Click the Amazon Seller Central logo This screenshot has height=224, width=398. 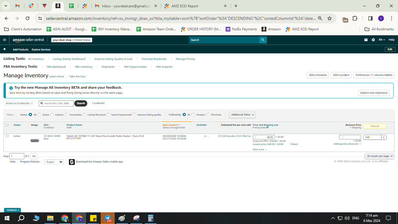tap(28, 40)
